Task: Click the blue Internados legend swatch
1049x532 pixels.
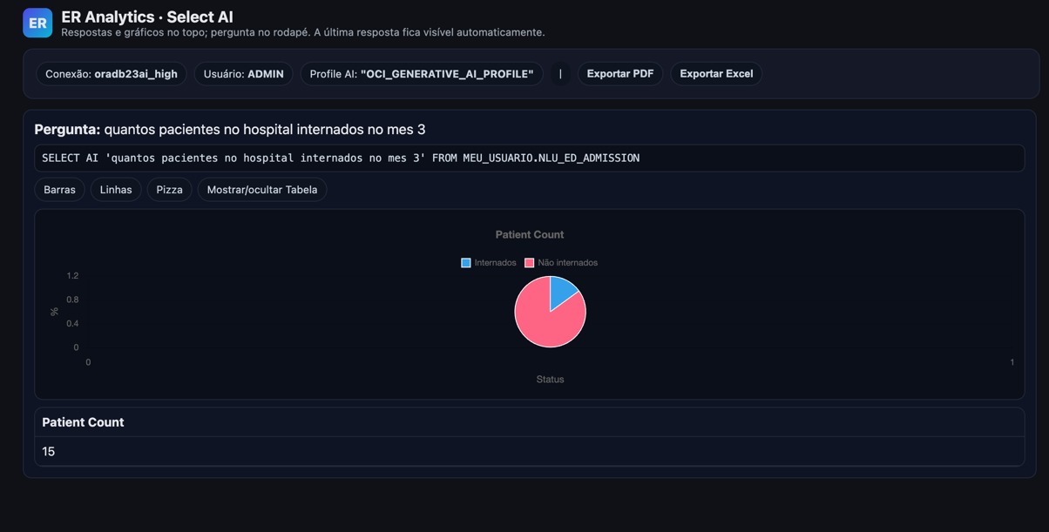Action: point(466,263)
